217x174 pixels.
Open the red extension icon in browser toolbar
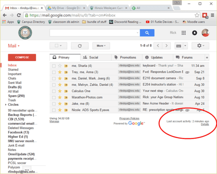(205, 15)
